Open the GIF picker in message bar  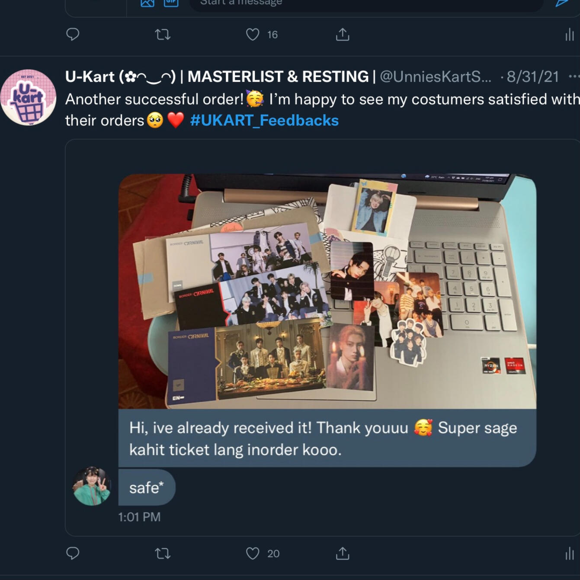171,3
